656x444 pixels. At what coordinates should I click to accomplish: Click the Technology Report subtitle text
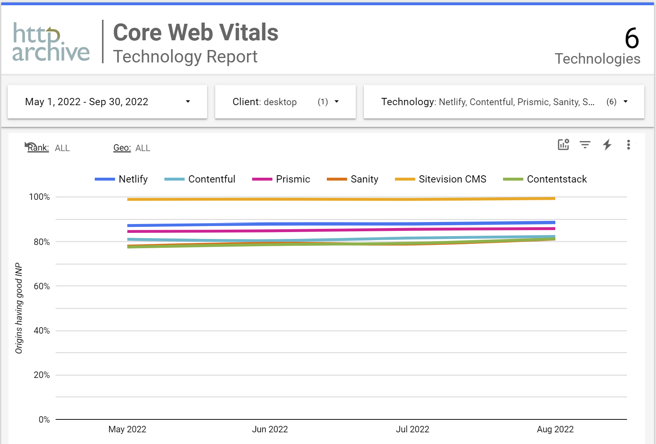(x=185, y=57)
